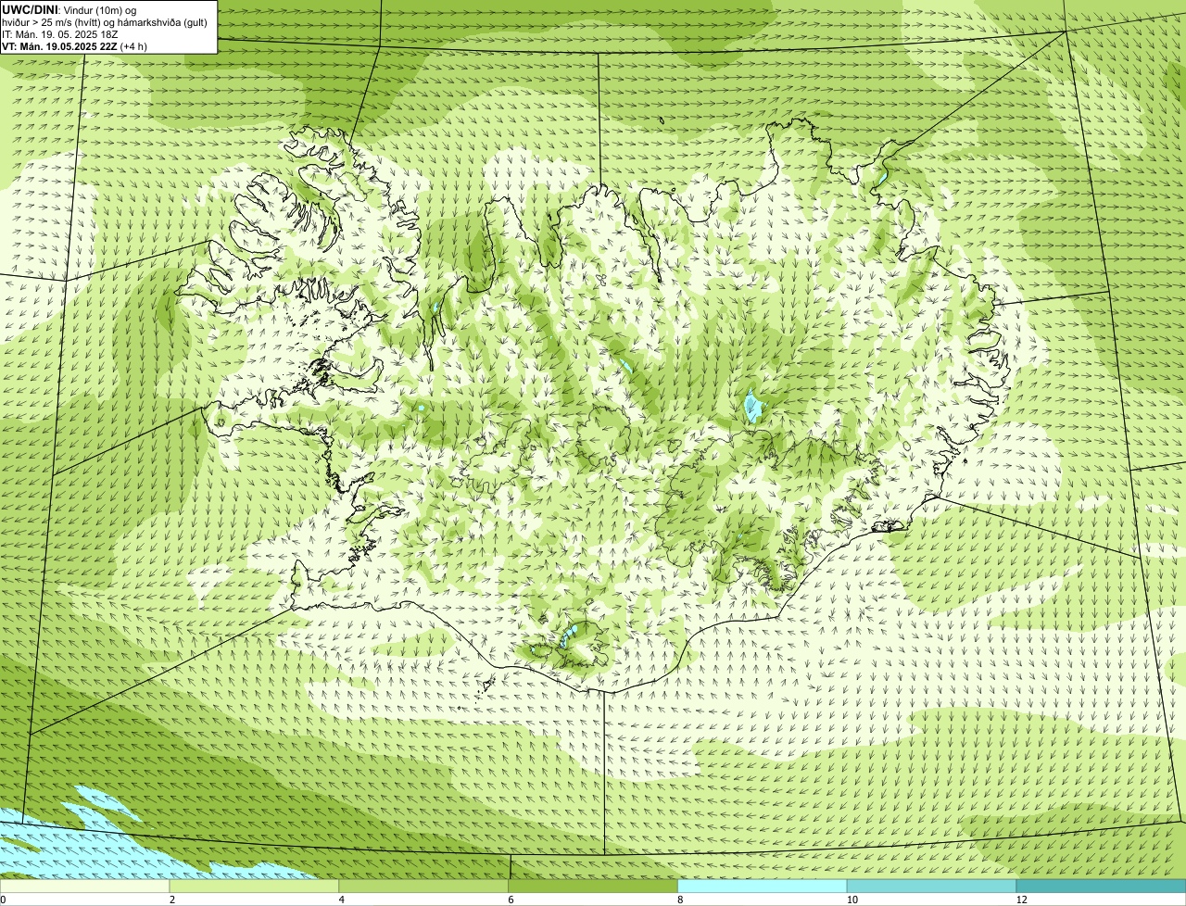The width and height of the screenshot is (1186, 906).
Task: Click the colorbar tick label 12
Action: click(x=1020, y=900)
